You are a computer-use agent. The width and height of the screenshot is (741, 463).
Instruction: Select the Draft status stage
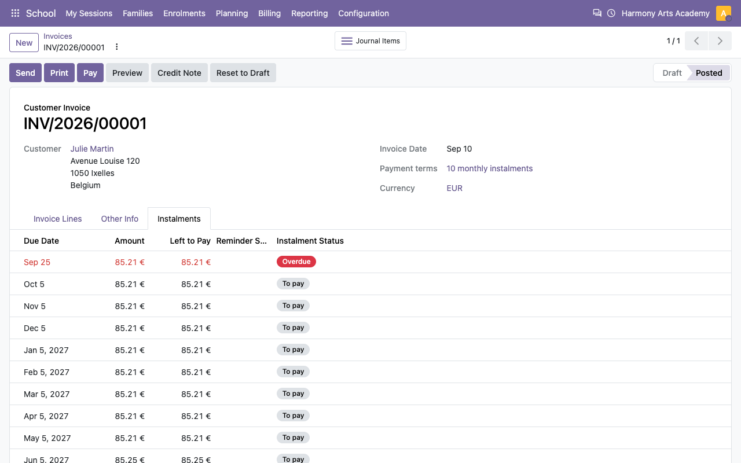coord(672,73)
